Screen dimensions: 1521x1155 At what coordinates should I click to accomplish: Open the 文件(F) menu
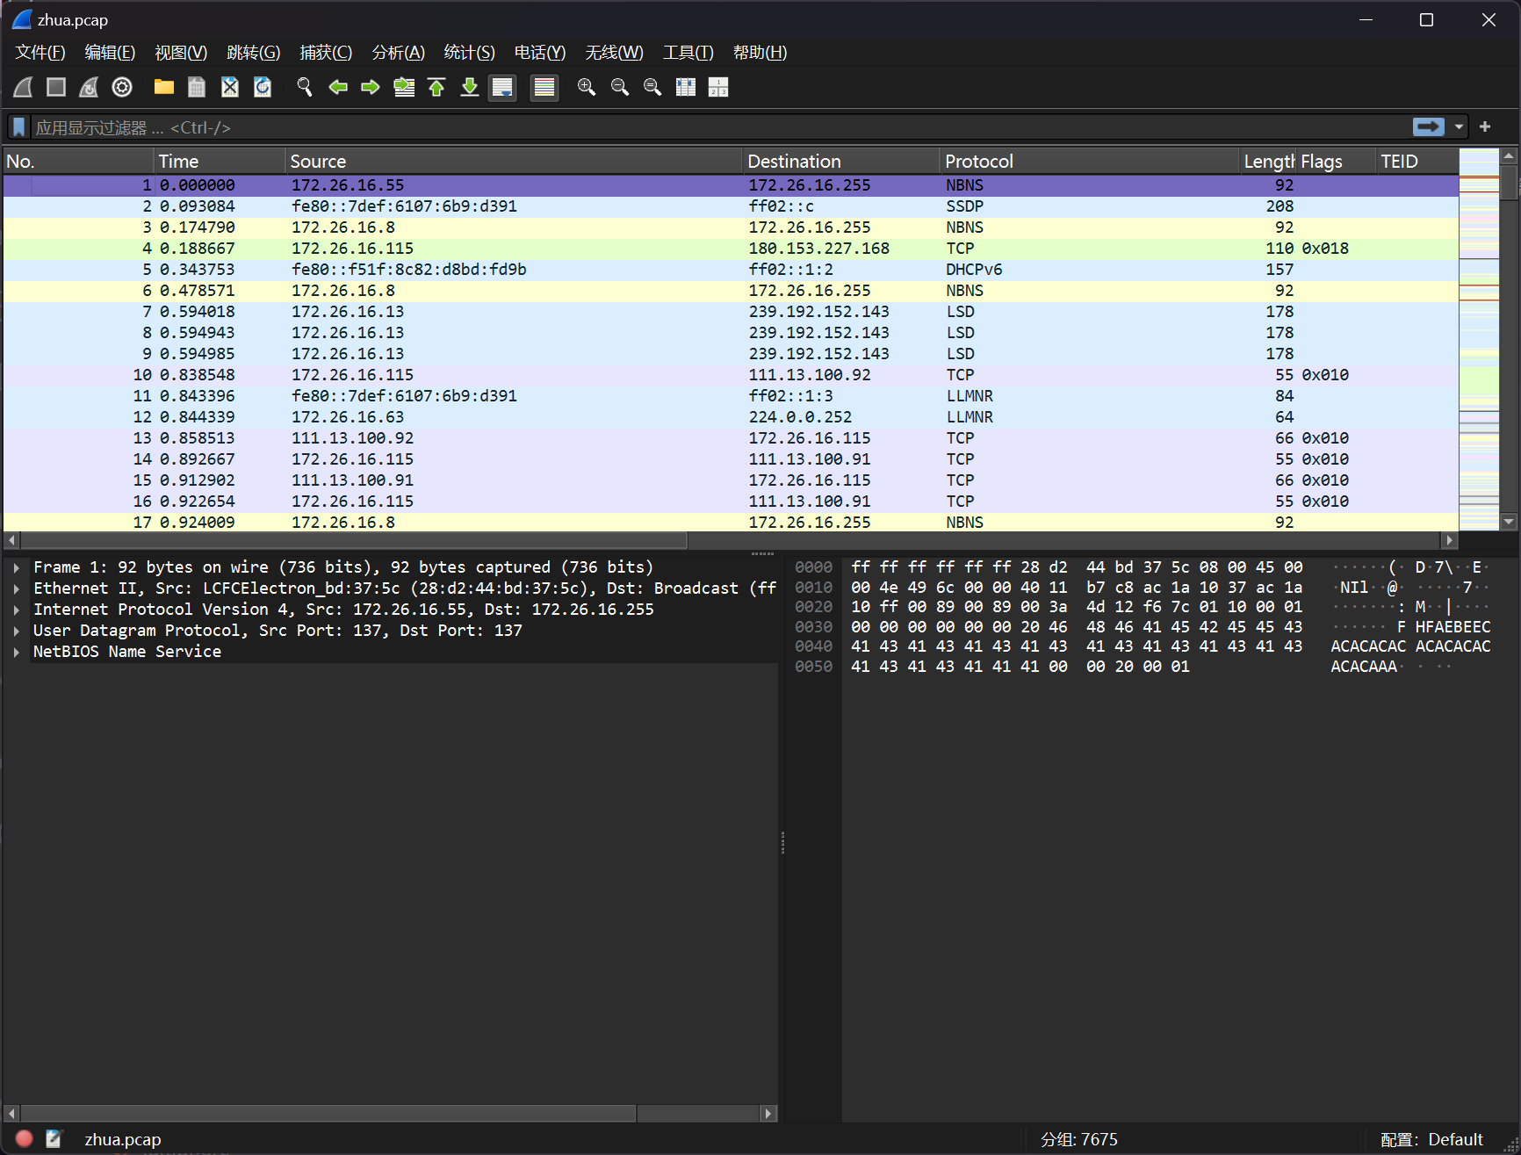(x=40, y=53)
